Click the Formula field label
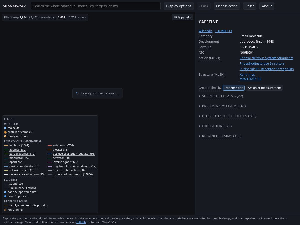The height and width of the screenshot is (225, 300). pos(205,47)
